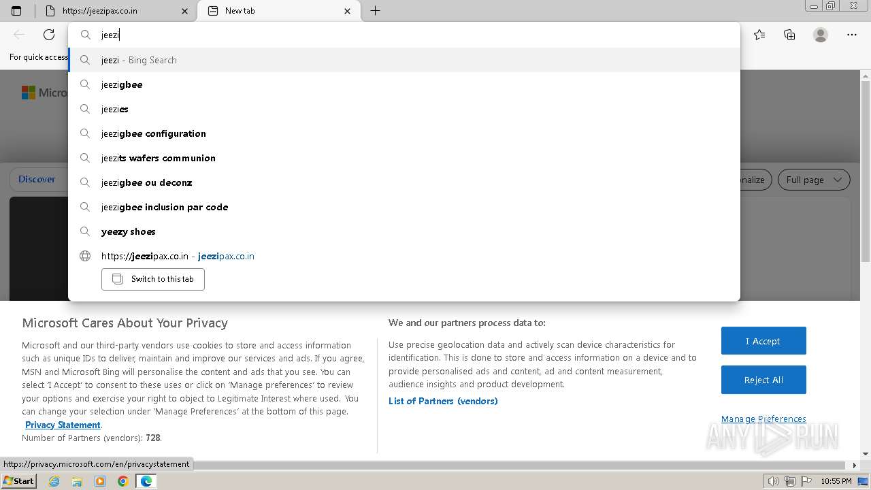Screen dimensions: 871x490
Task: Click the search icon beside 'jeezies'
Action: point(85,109)
